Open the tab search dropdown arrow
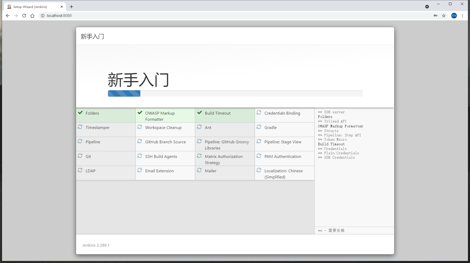 pyautogui.click(x=427, y=7)
